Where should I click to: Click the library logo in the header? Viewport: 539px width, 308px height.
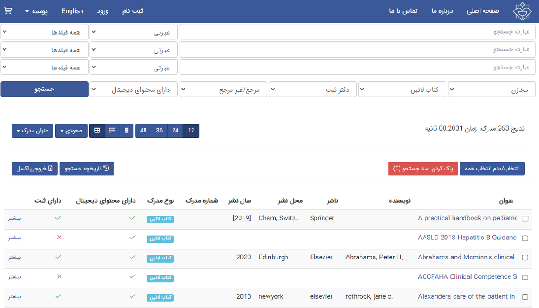click(522, 11)
